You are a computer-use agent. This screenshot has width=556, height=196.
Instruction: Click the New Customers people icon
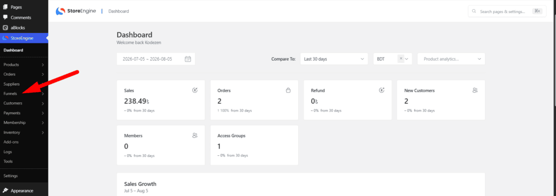475,90
